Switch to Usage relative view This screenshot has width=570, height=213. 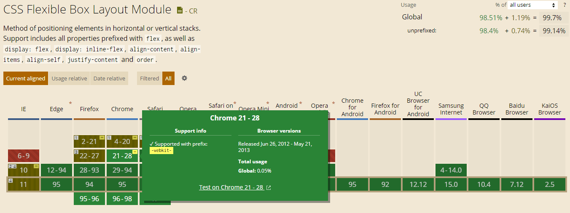click(x=70, y=78)
